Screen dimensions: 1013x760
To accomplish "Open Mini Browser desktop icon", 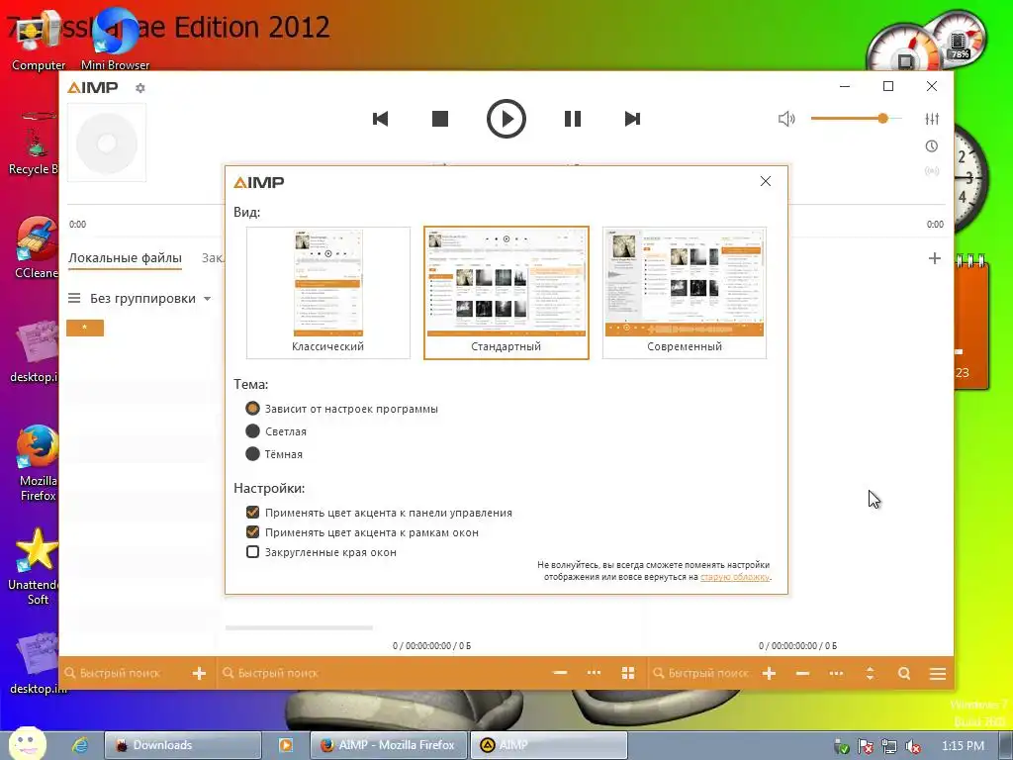I will pyautogui.click(x=115, y=40).
